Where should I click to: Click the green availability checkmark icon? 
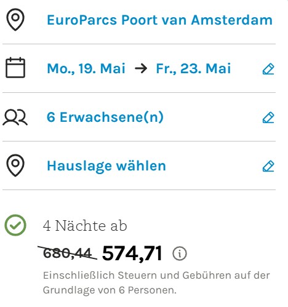click(x=15, y=225)
